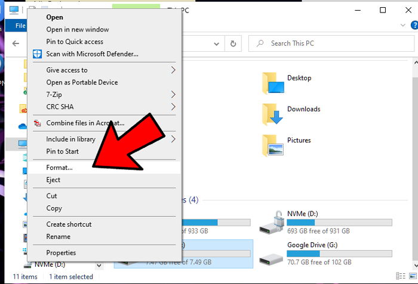Select OneDrive cloud icon in navigation pane
The image size is (418, 284).
[x=23, y=126]
